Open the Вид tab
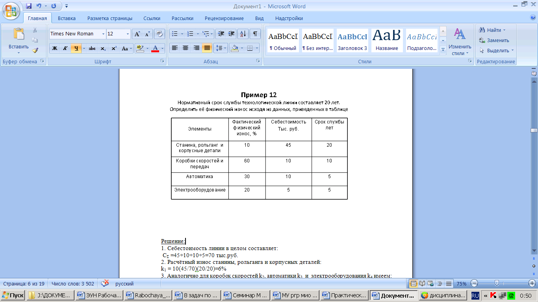Screen dimensions: 538x302 (x=259, y=18)
